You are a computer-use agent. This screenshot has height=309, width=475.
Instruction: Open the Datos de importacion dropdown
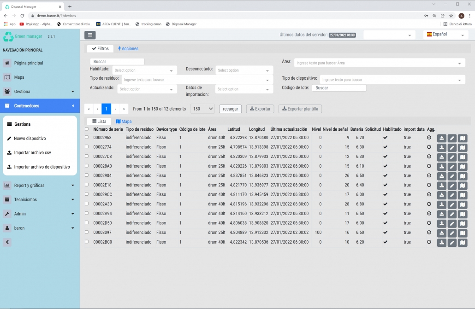click(x=244, y=89)
